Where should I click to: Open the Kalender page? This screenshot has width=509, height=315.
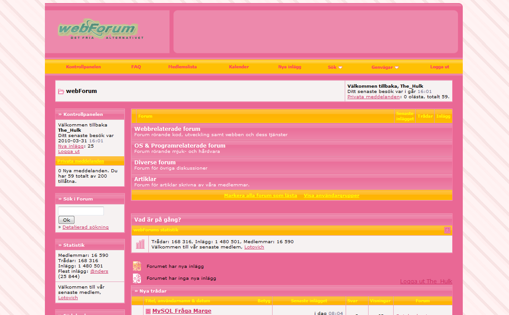click(x=239, y=67)
